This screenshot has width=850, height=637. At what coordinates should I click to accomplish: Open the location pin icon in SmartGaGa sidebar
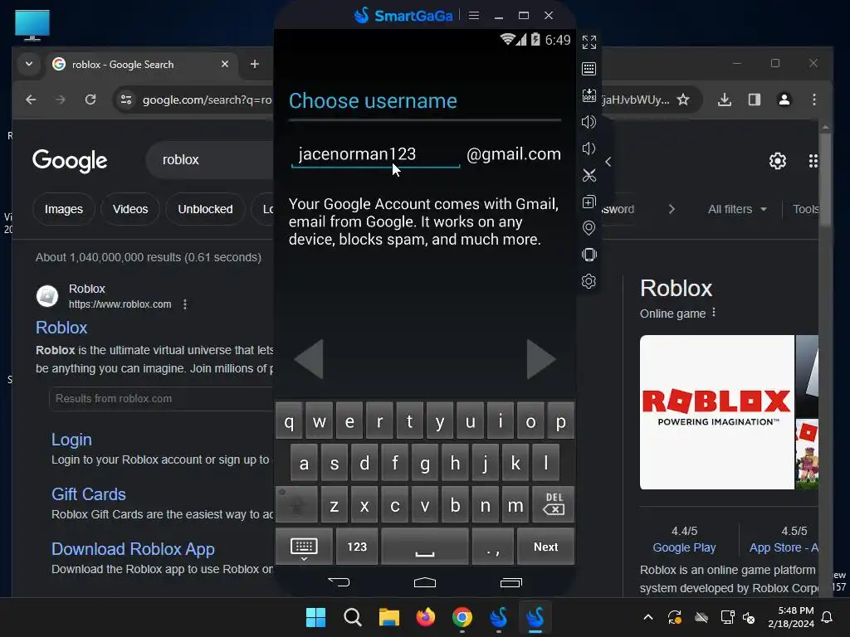coord(589,228)
